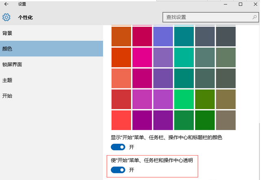Open the 背景 settings page
Viewport: 261px width, 180px height.
[x=51, y=33]
